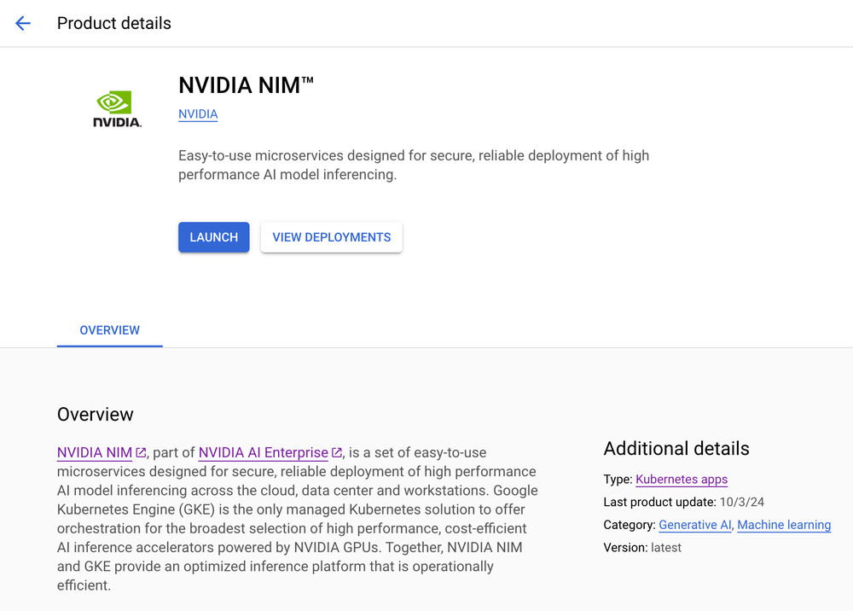Open the Machine learning category link
The width and height of the screenshot is (853, 611).
point(784,525)
